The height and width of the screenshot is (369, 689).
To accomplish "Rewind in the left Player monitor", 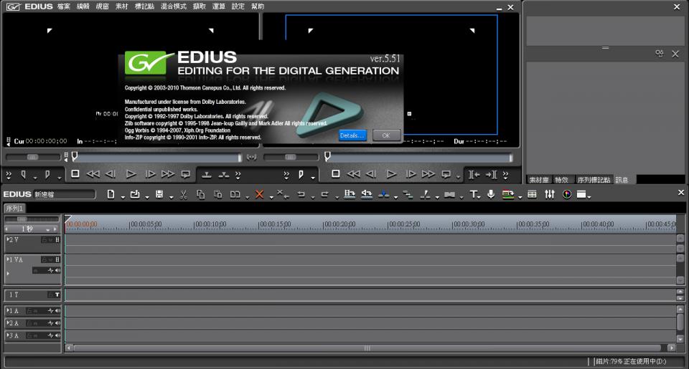I will coord(93,174).
